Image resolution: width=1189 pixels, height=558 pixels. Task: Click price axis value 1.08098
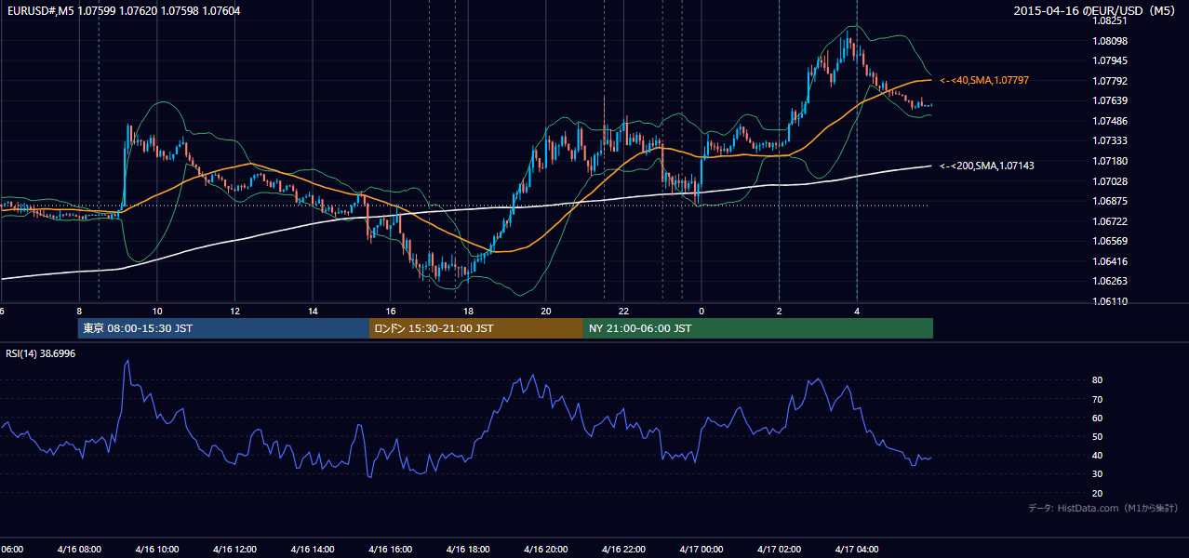click(x=1111, y=41)
